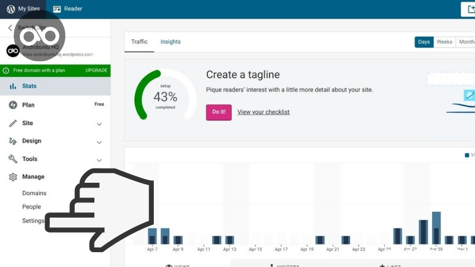Viewport: 475px width, 267px height.
Task: Click the WordPress logo in top bar
Action: coord(11,9)
